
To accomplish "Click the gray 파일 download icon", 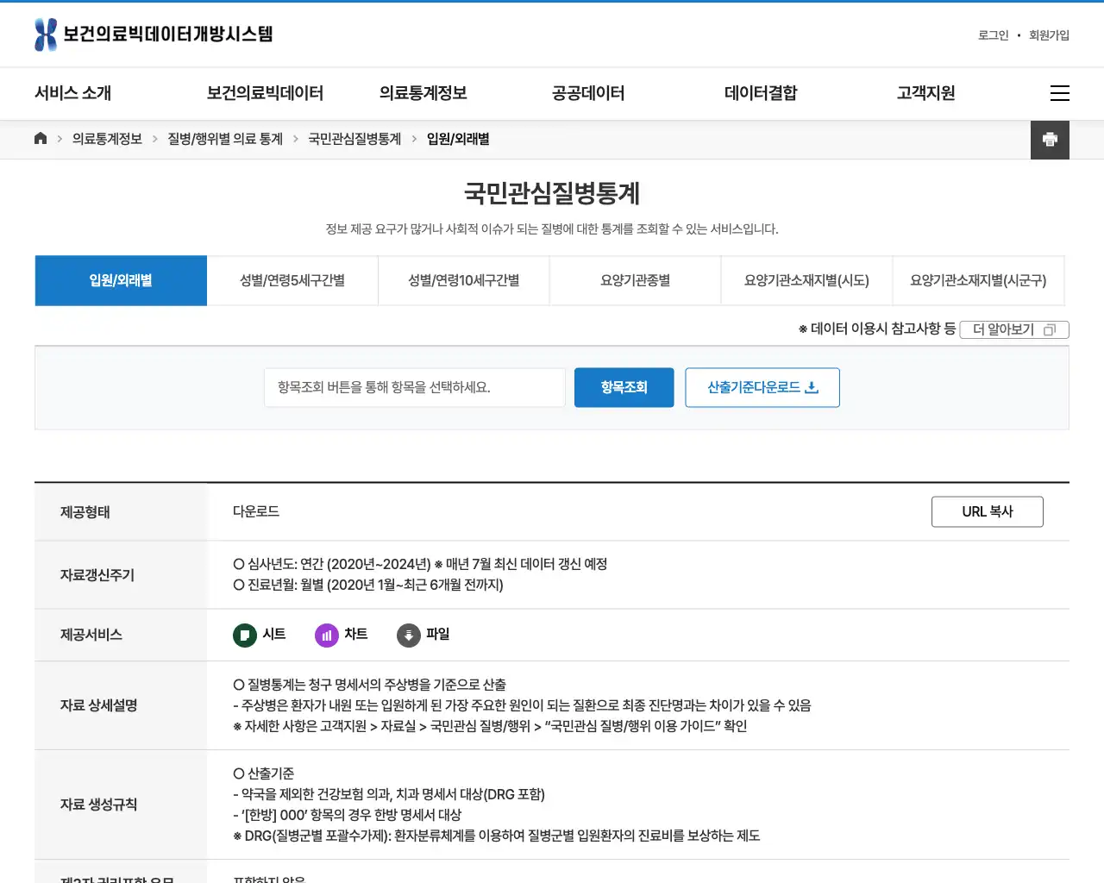I will [x=409, y=636].
